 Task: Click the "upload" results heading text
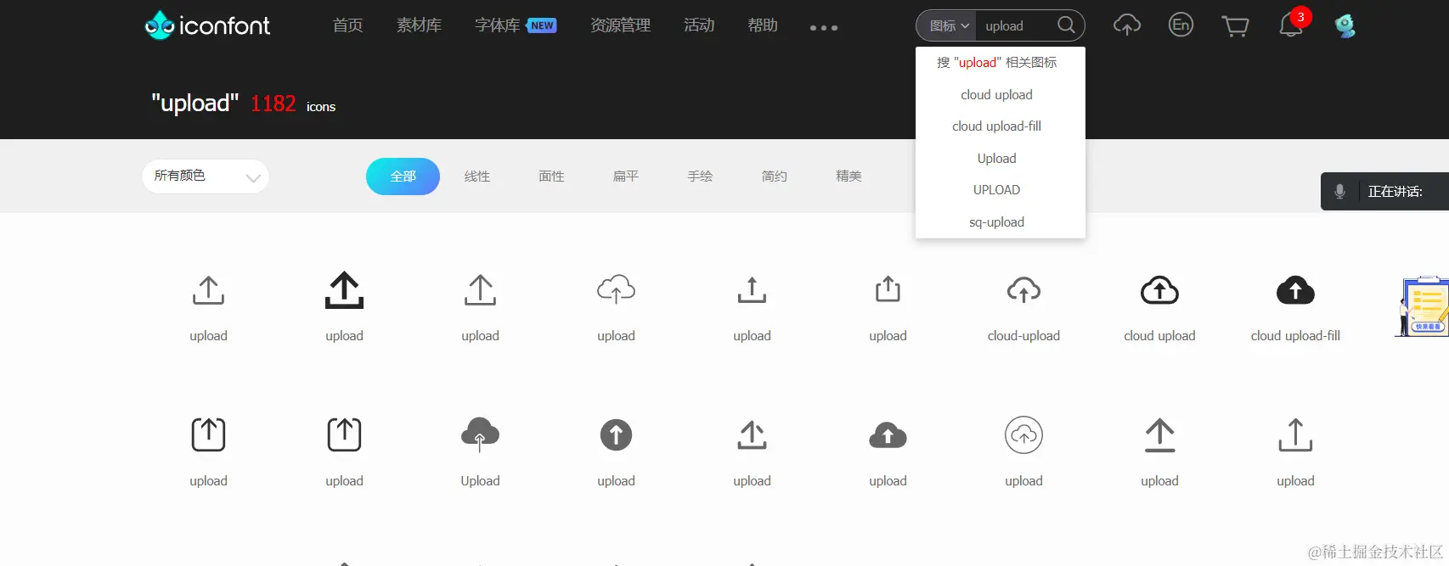pos(195,104)
